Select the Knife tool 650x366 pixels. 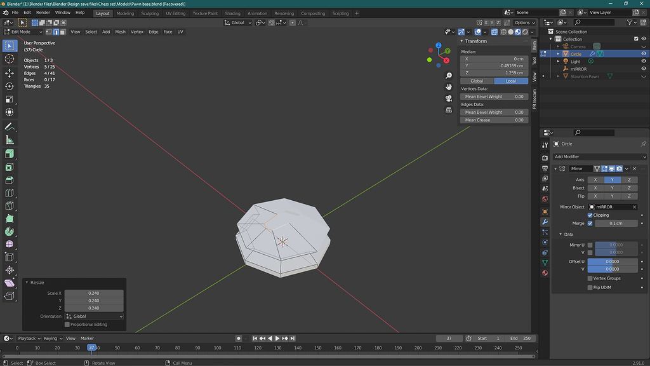tap(10, 206)
